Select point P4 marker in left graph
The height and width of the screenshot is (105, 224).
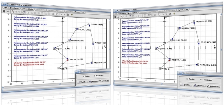pyautogui.click(x=89, y=24)
